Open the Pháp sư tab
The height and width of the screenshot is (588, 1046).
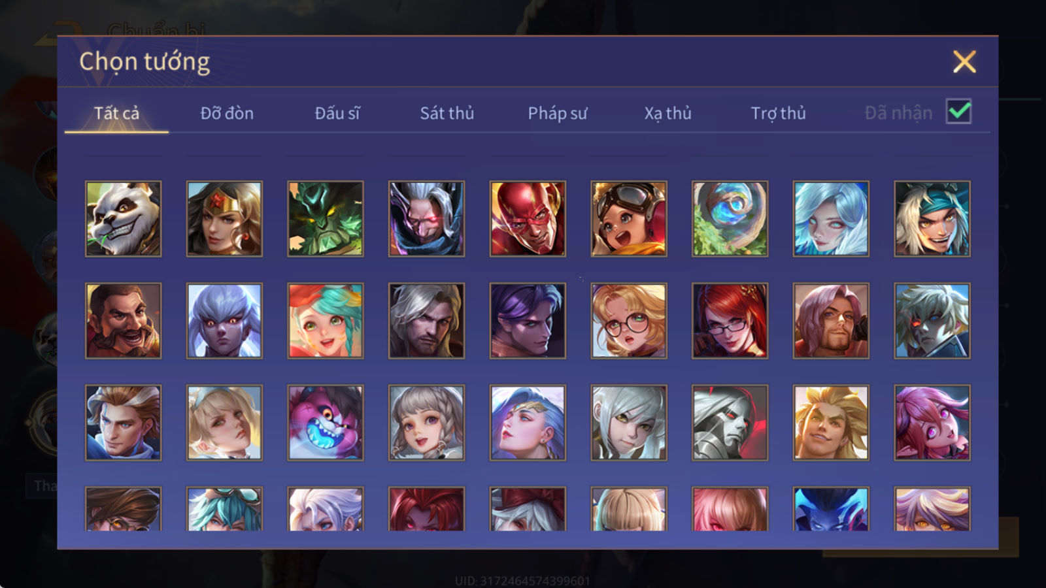tap(557, 113)
